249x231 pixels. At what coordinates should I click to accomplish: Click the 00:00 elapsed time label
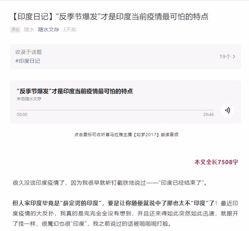(x=22, y=115)
